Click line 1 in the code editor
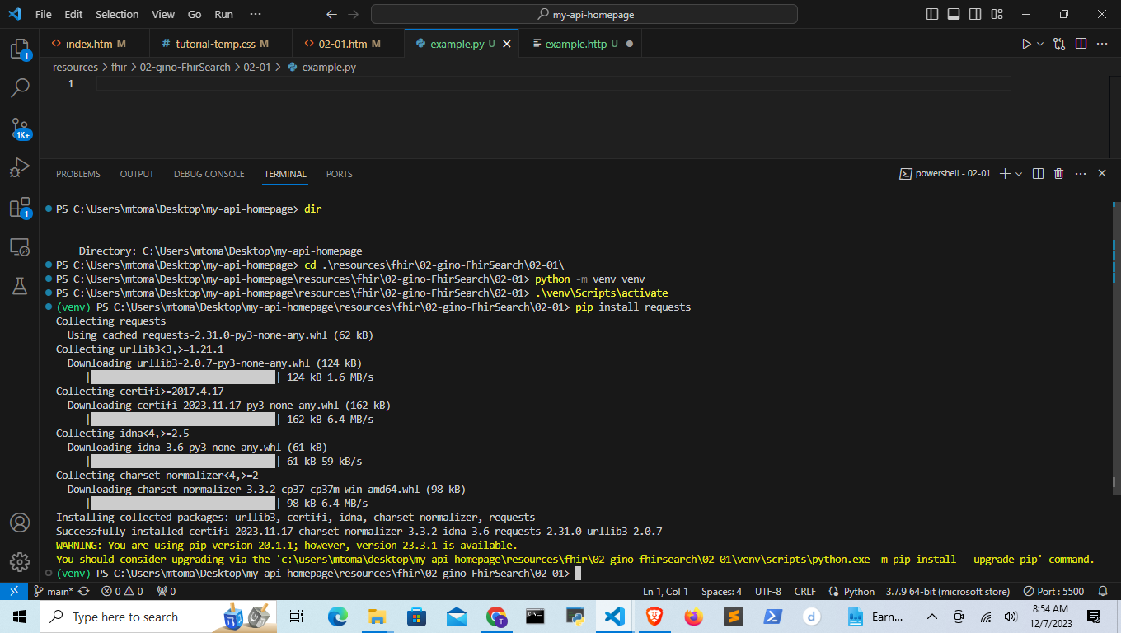Viewport: 1121px width, 633px height. (x=552, y=84)
